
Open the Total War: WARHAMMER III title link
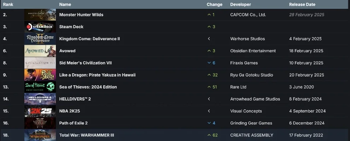[87, 135]
